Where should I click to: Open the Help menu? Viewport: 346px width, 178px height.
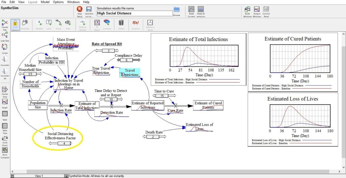click(86, 2)
